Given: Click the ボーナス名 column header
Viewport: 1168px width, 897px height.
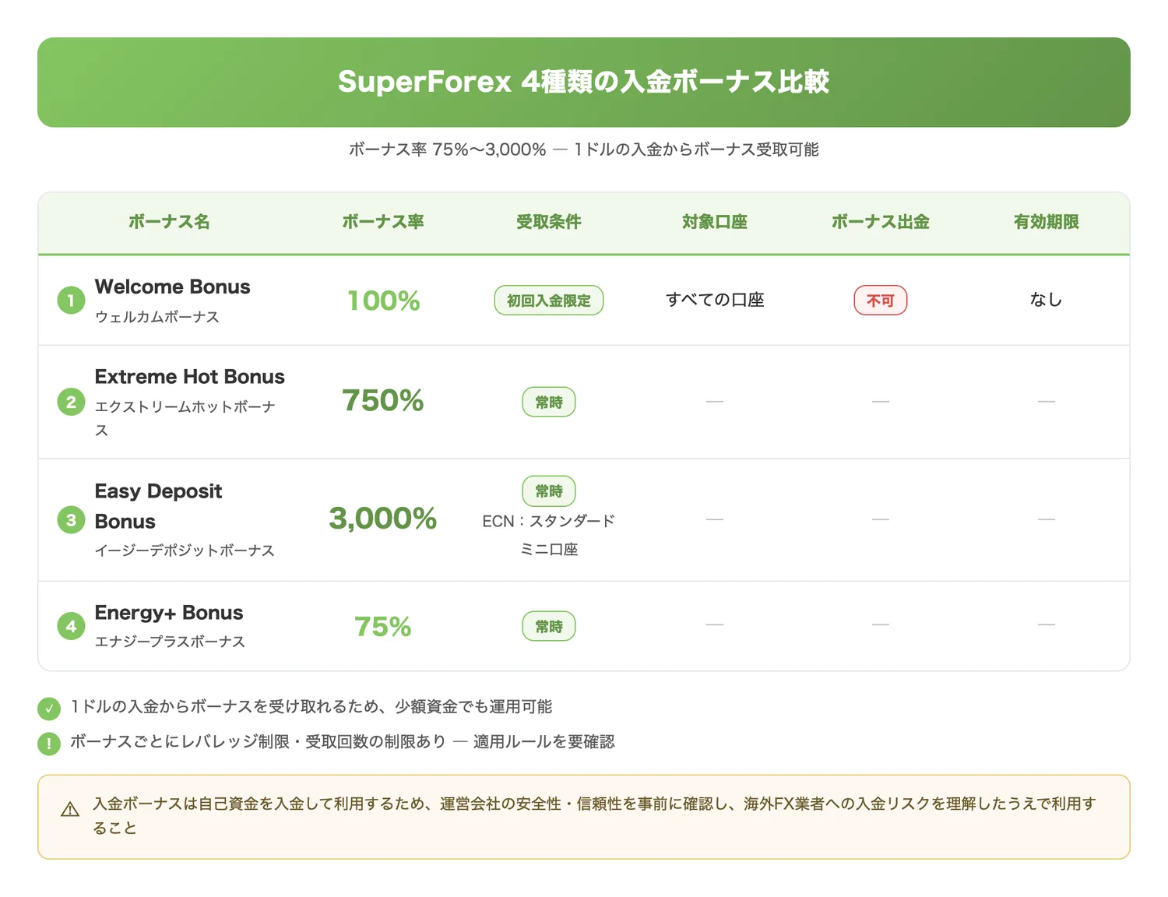Looking at the screenshot, I should (169, 222).
